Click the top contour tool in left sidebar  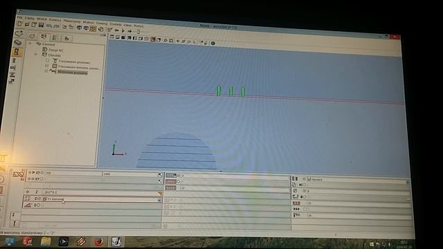(x=19, y=34)
